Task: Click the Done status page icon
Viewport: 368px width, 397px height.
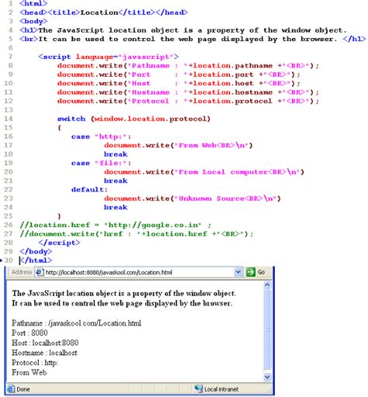Action: click(x=11, y=388)
